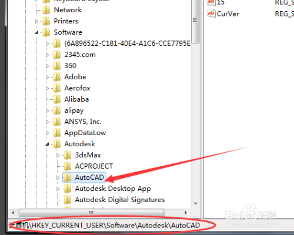This screenshot has height=235, width=294.
Task: Select the AppDataLow registry key
Action: (85, 133)
